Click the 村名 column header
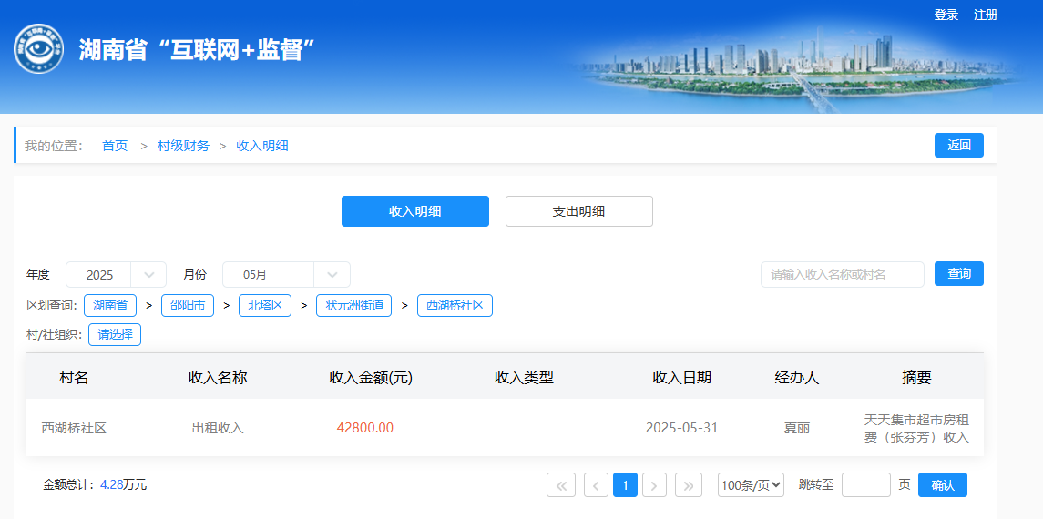This screenshot has height=519, width=1043. click(x=74, y=378)
